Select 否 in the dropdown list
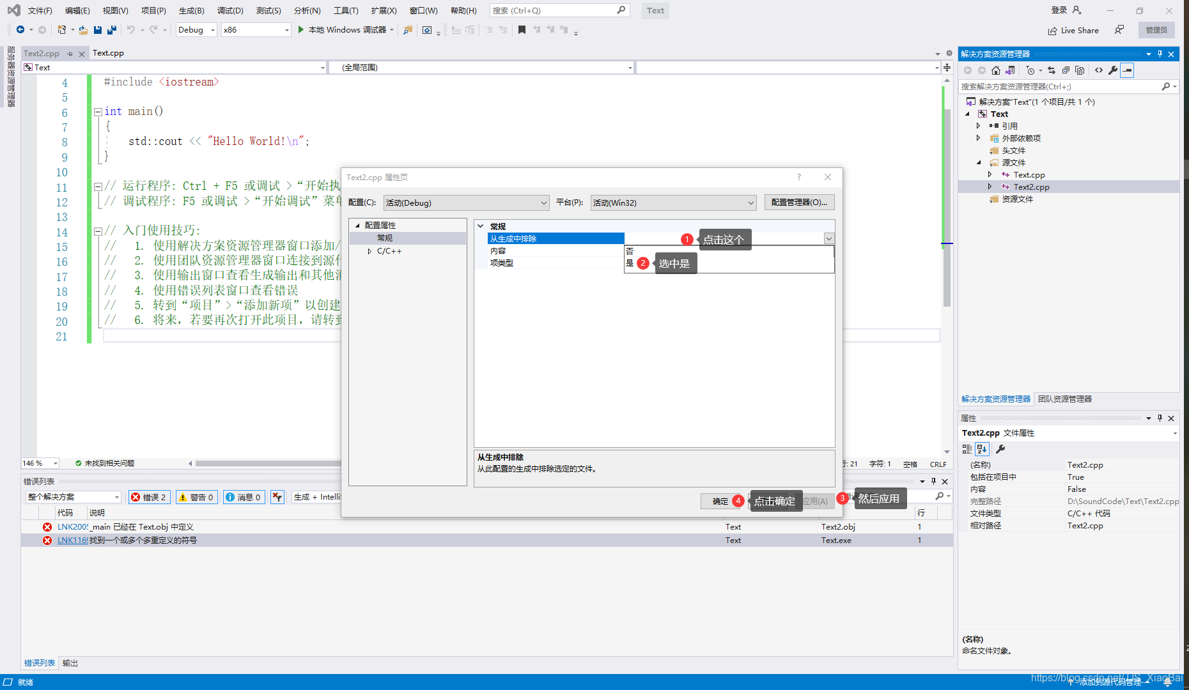This screenshot has width=1189, height=690. 729,251
